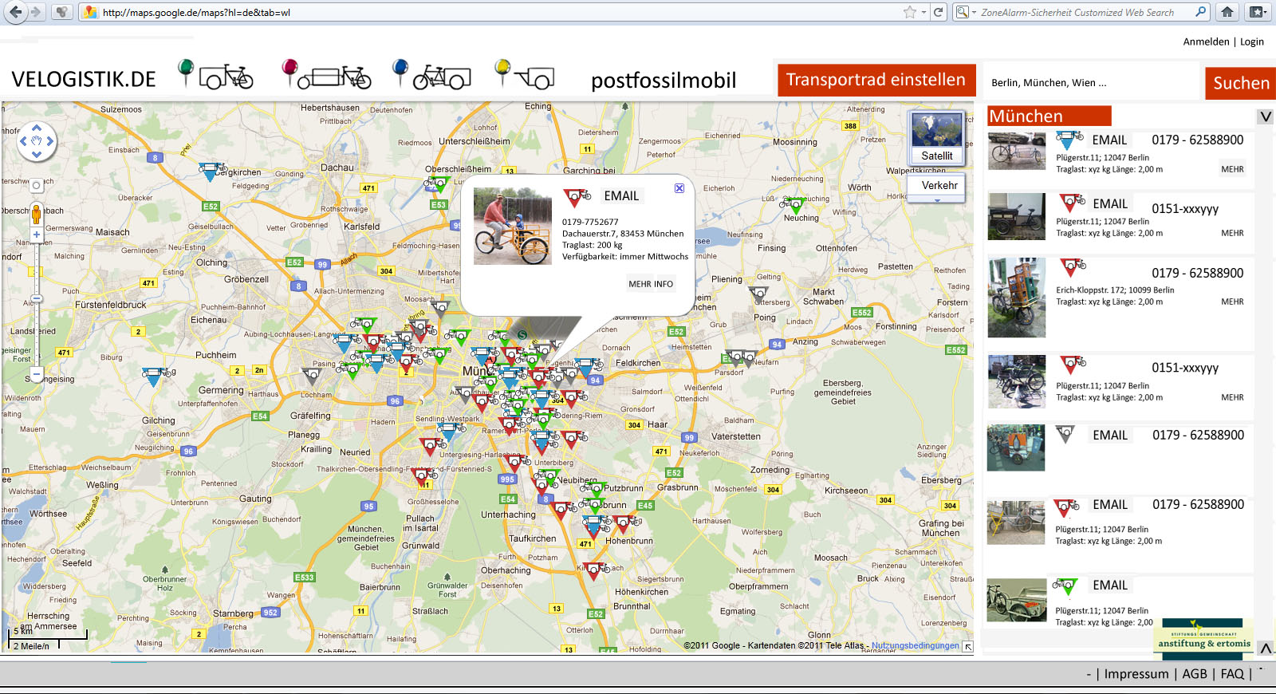Toggle the Verkehr traffic layer
Image resolution: width=1276 pixels, height=694 pixels.
(x=939, y=185)
